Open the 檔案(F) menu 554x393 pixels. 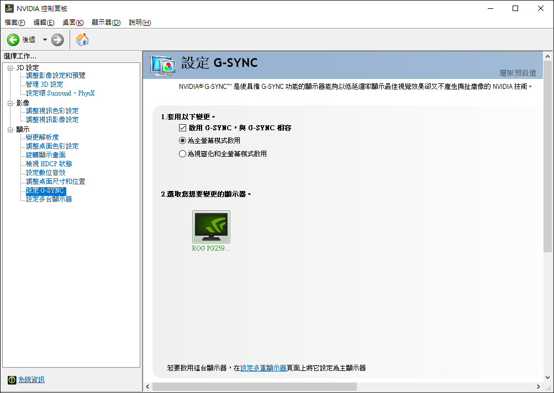click(x=15, y=22)
